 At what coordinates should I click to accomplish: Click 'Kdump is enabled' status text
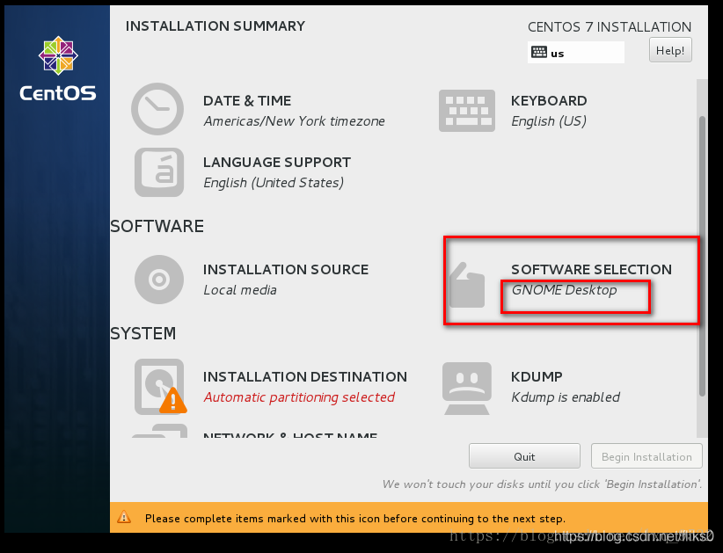[x=566, y=397]
